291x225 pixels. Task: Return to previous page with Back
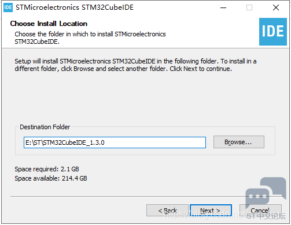tap(167, 211)
